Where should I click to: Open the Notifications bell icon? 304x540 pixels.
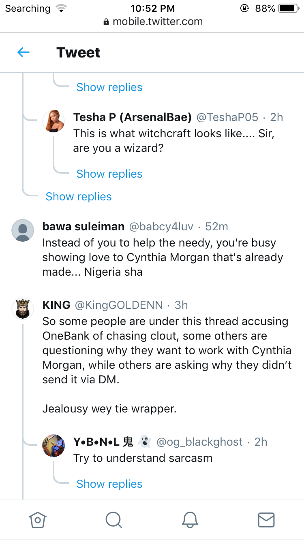[x=190, y=519]
